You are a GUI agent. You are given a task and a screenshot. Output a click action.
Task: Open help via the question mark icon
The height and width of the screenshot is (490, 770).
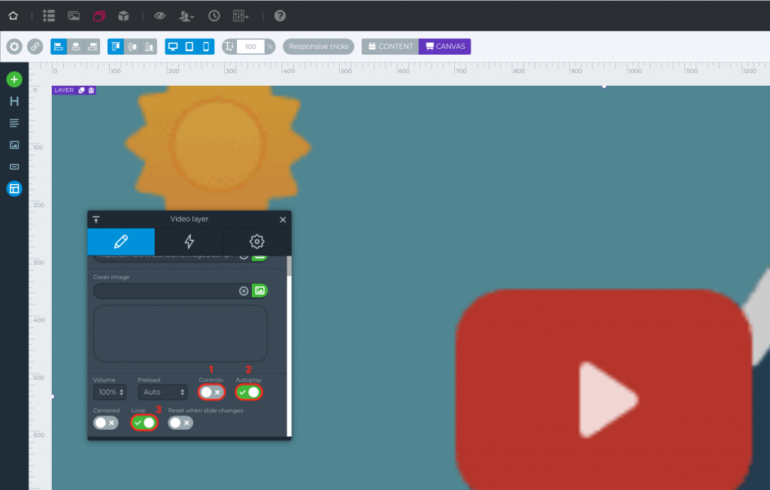(280, 16)
